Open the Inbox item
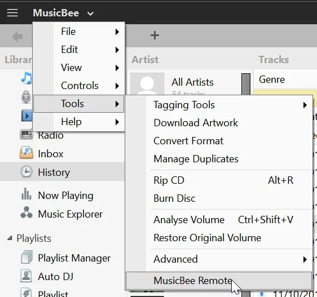This screenshot has width=317, height=297. pyautogui.click(x=51, y=154)
